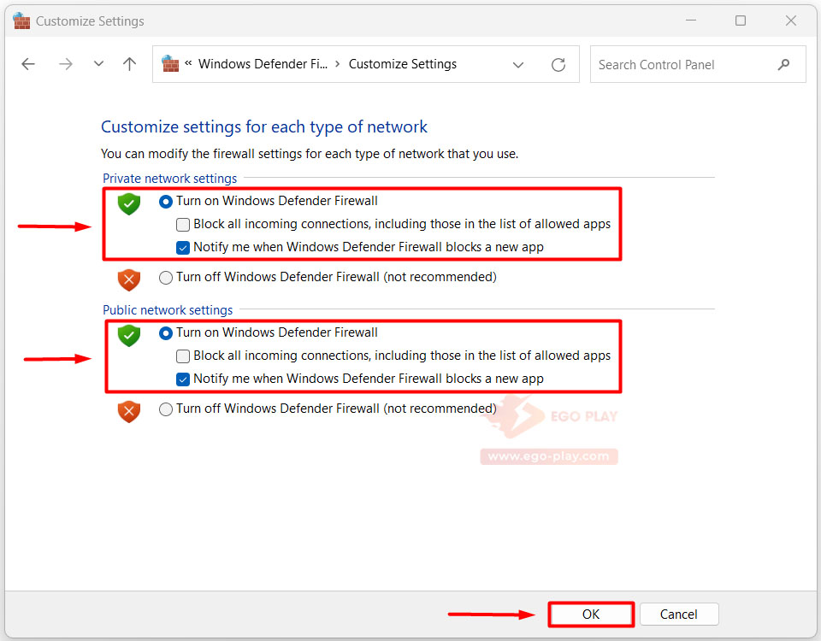Click the forward navigation arrow
Viewport: 821px width, 641px height.
click(x=66, y=64)
